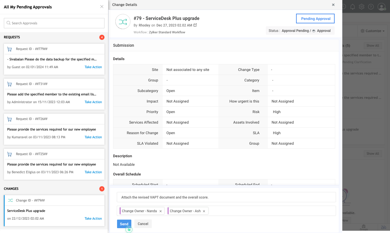Screen dimensions: 390x233
Task: Take Action on Change ID 79
Action: click(93, 218)
